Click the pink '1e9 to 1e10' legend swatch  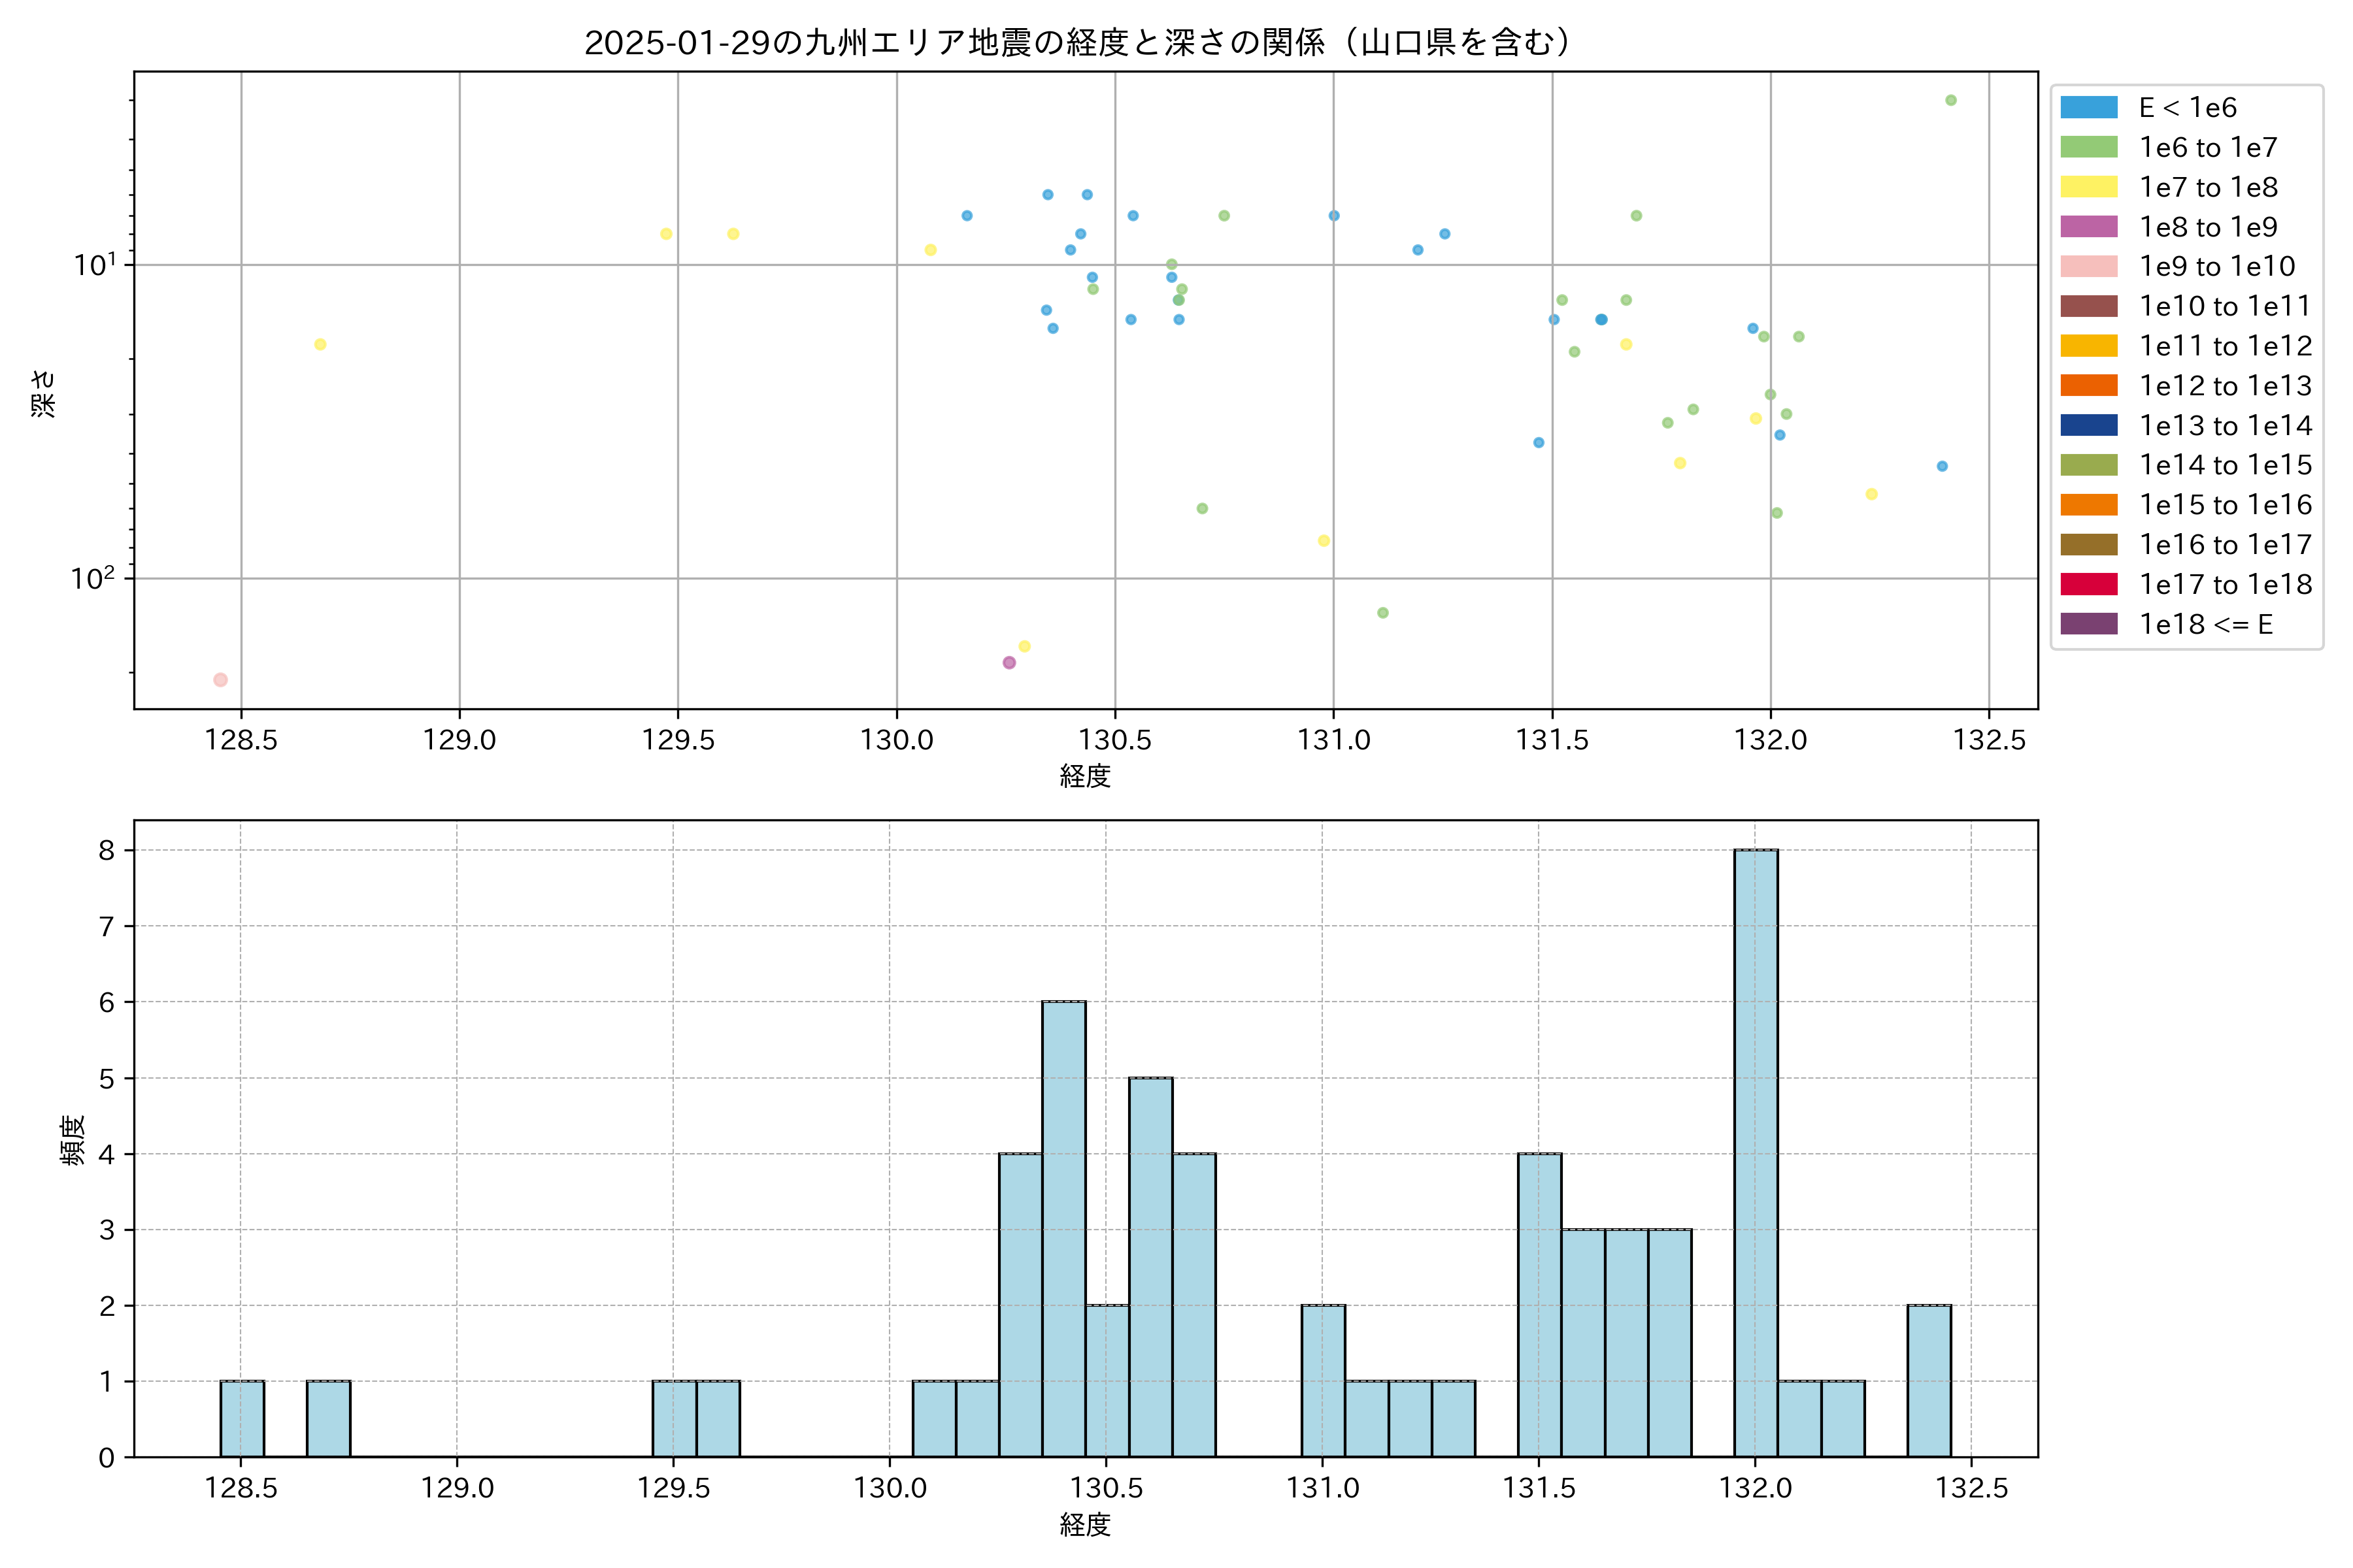click(x=2089, y=266)
